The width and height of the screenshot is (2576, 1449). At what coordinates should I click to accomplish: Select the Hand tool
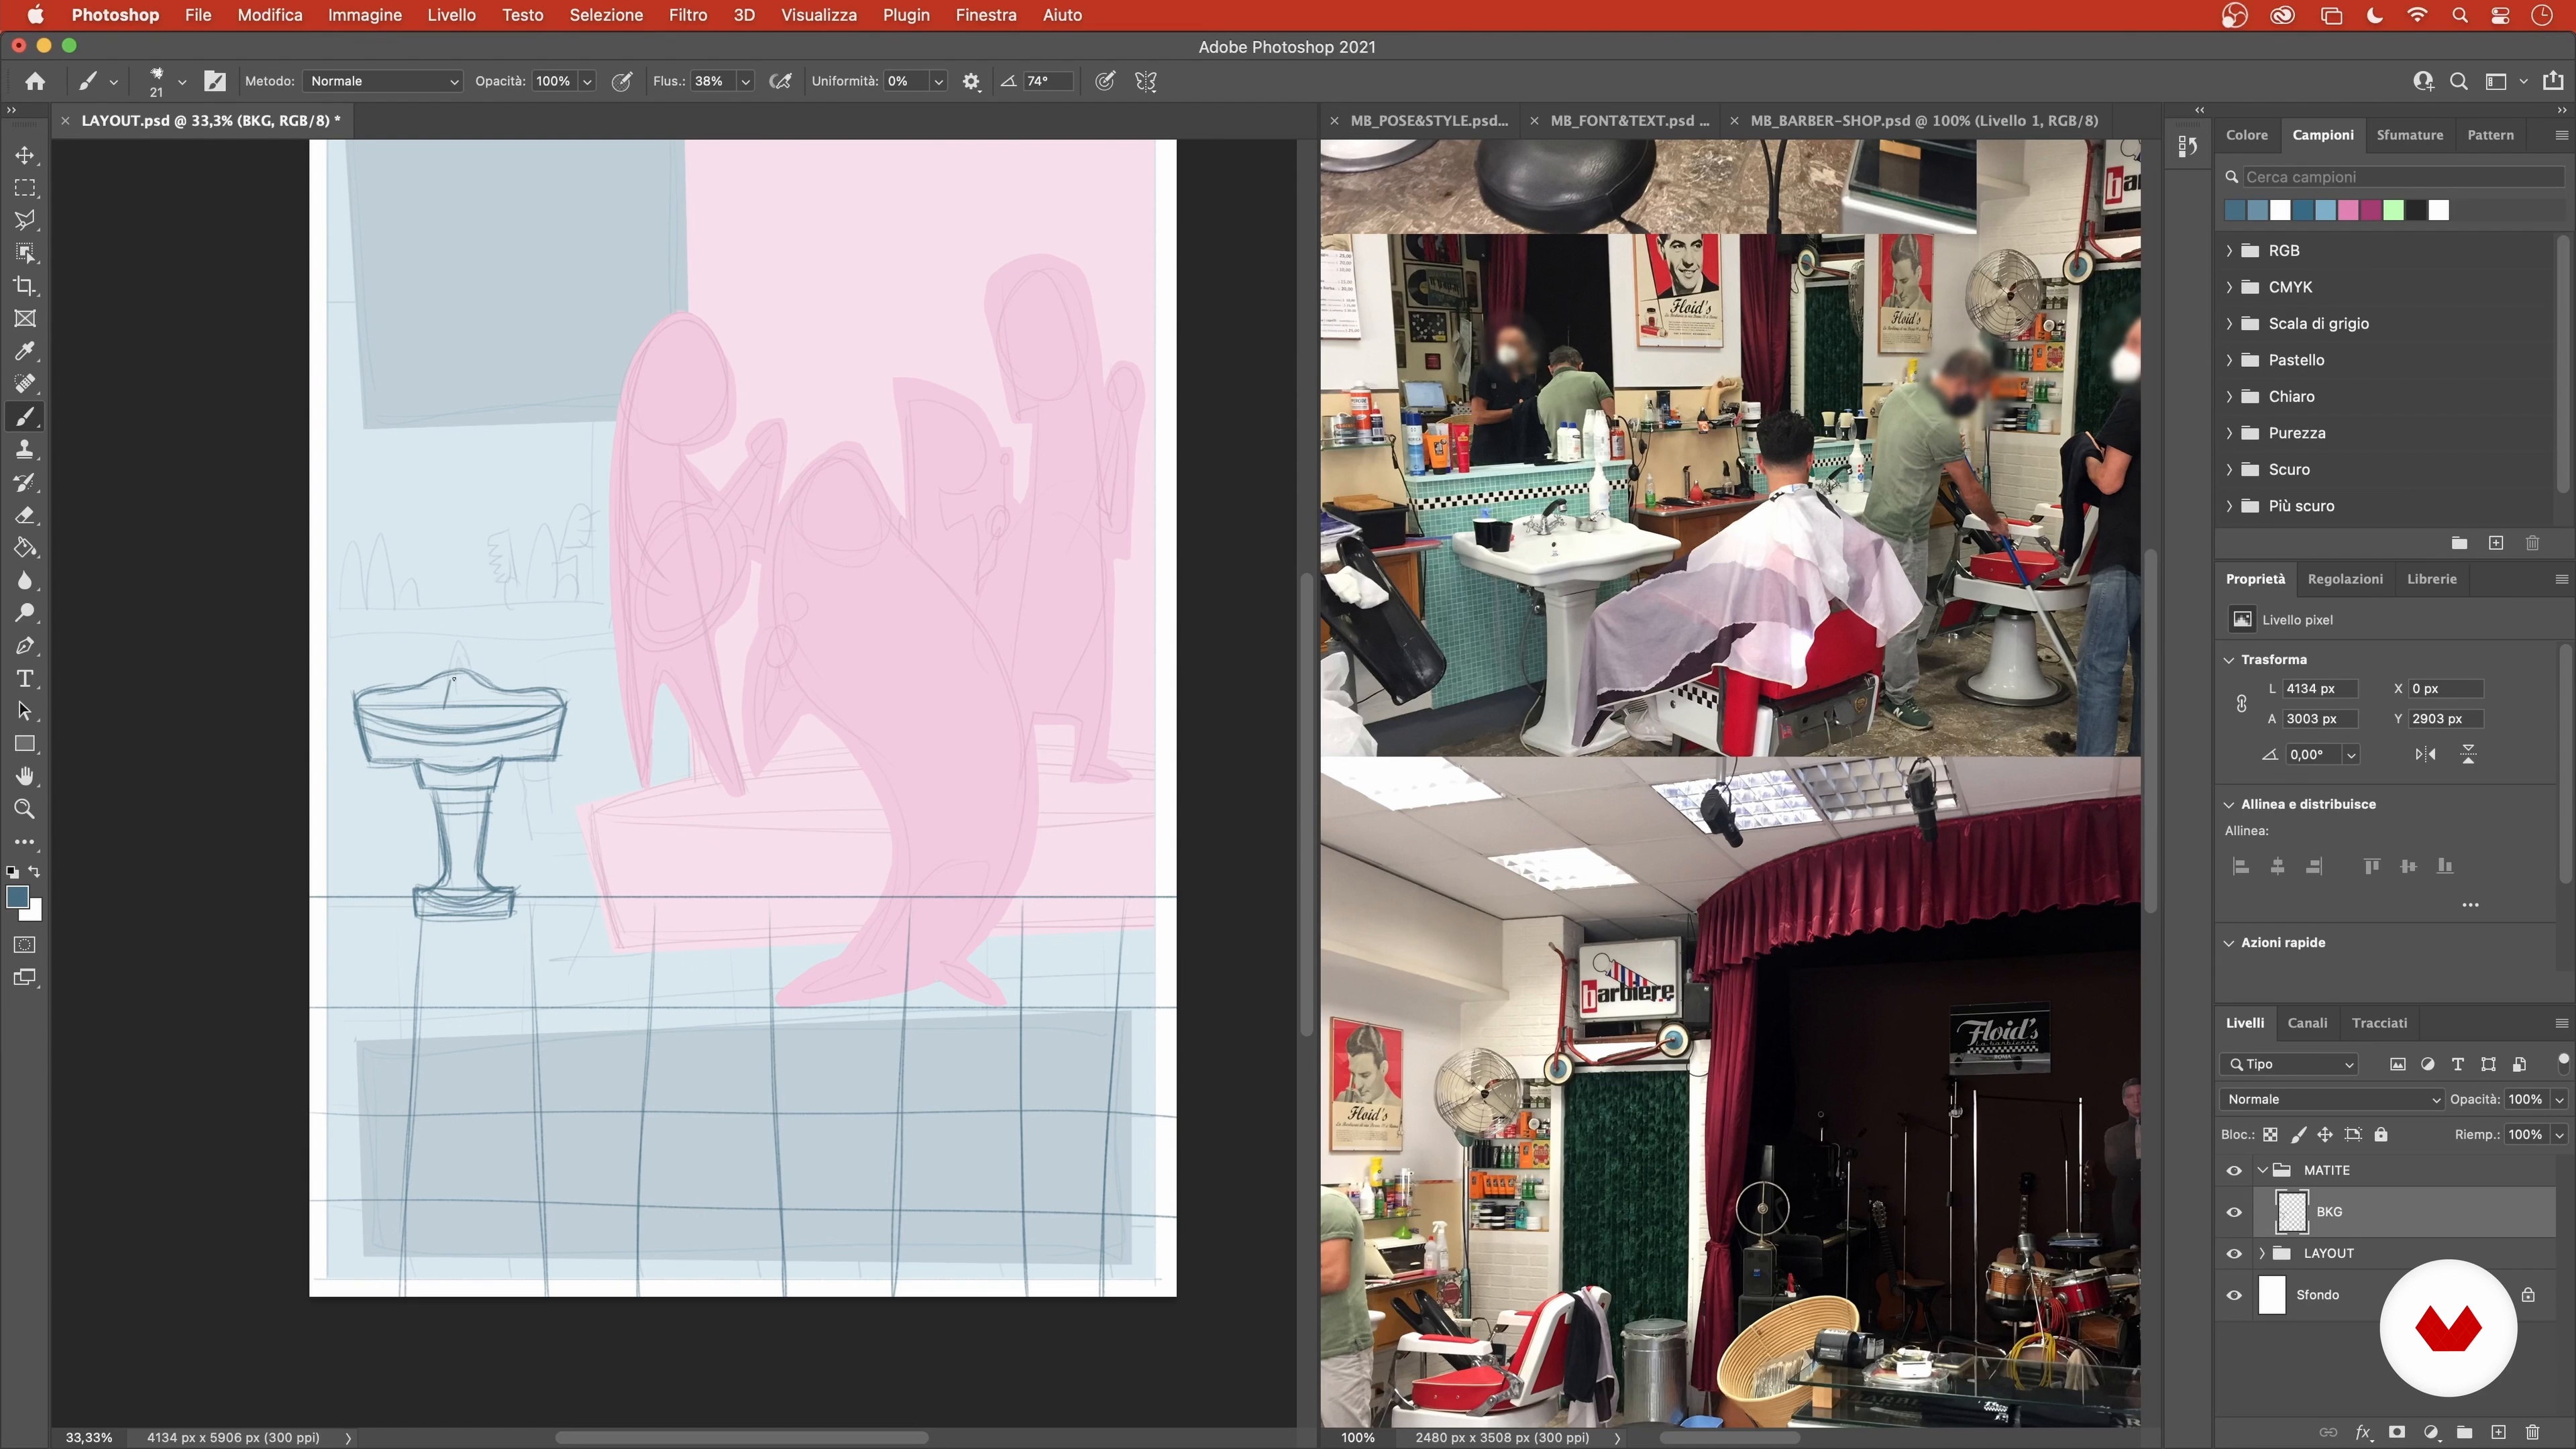(25, 777)
